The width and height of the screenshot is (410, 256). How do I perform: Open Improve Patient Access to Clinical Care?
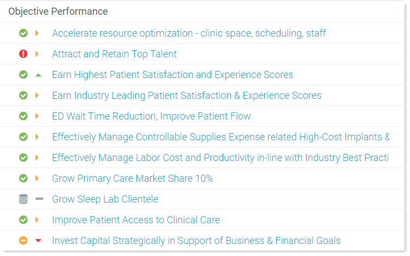136,220
